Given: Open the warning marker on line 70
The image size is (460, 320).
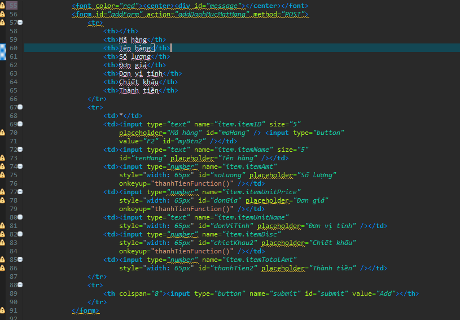Looking at the screenshot, I should [x=2, y=133].
